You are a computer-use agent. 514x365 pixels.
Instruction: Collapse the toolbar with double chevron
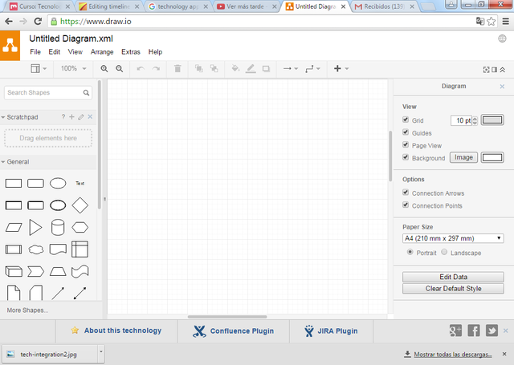[x=503, y=70]
